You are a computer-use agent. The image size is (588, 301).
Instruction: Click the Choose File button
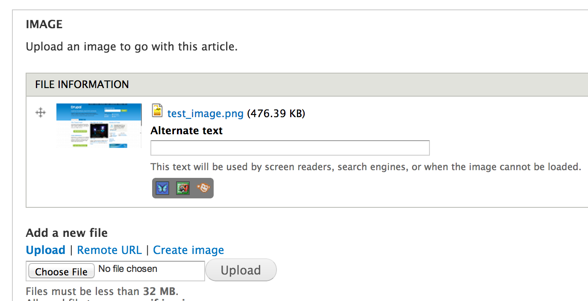point(62,271)
